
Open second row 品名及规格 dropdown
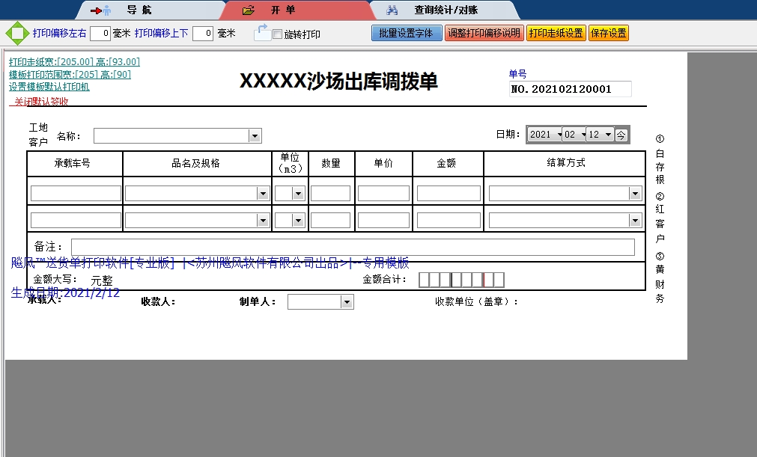pyautogui.click(x=263, y=221)
